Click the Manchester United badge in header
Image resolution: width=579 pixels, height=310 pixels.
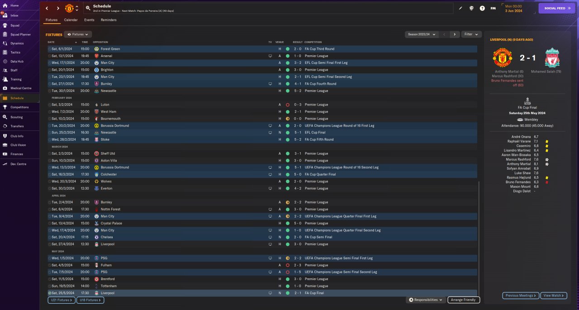[69, 8]
